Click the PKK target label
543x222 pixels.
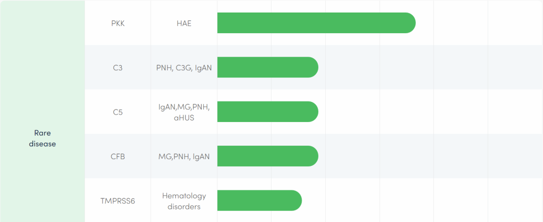[x=118, y=24]
